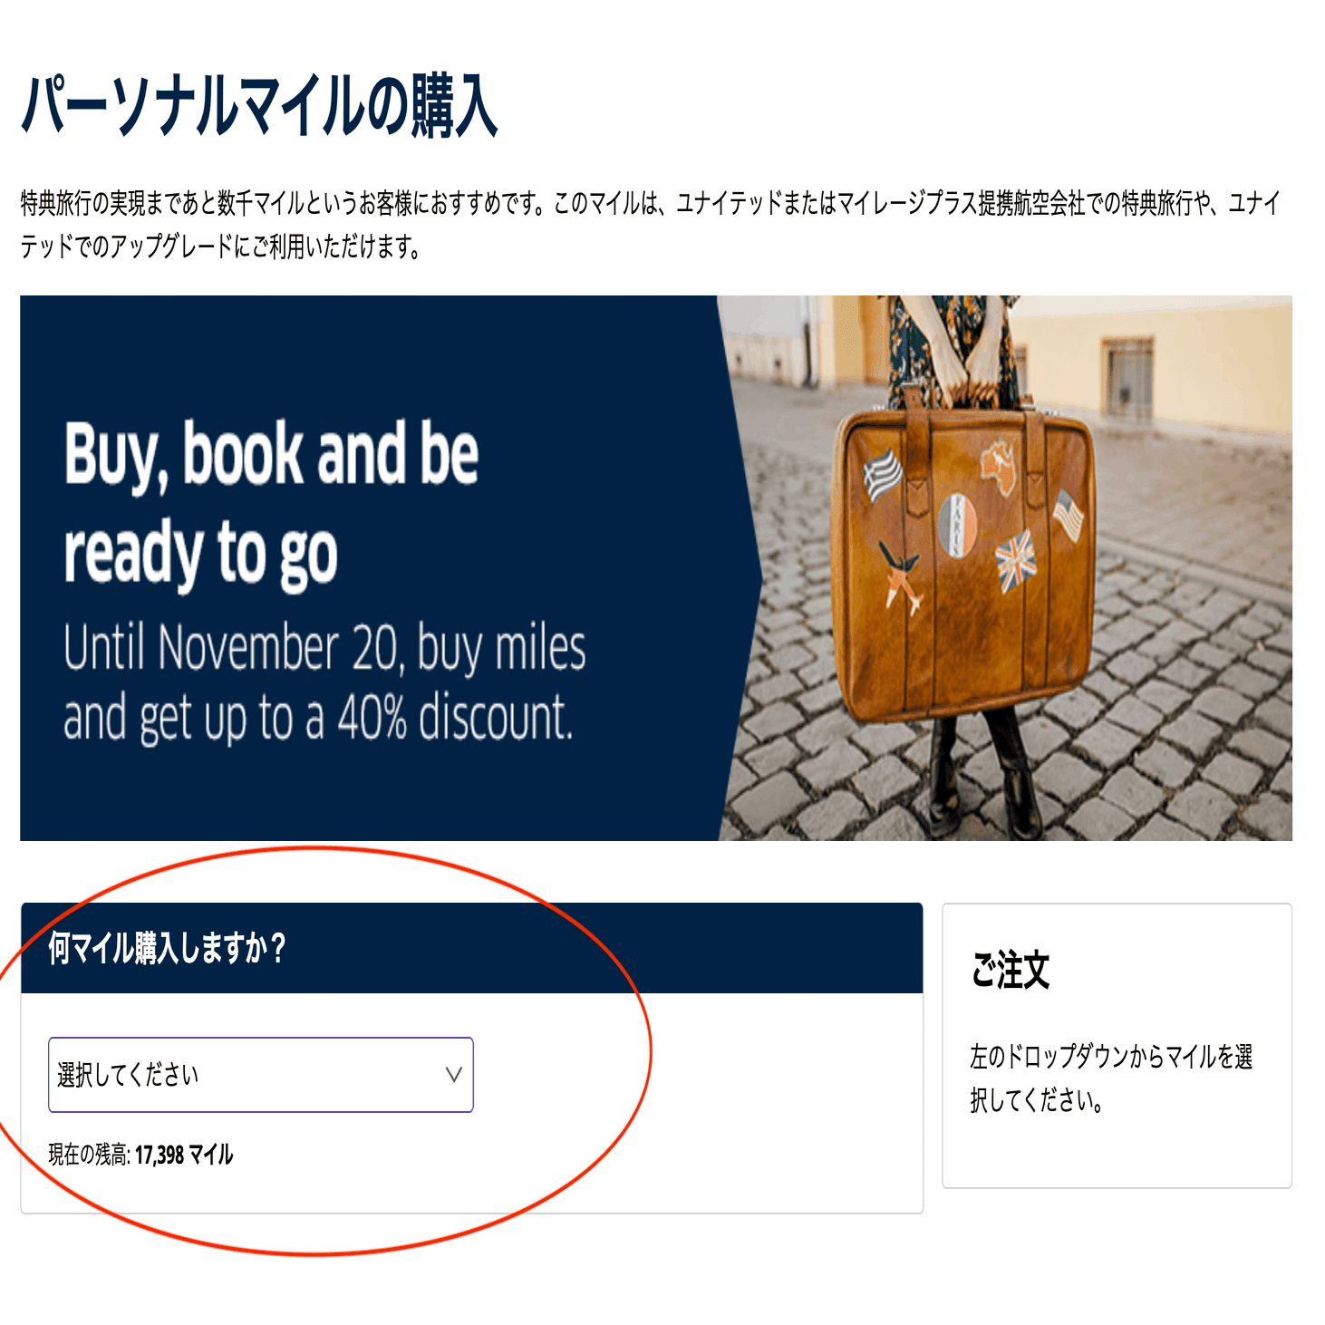Click the chevron arrow in the miles dropdown

pyautogui.click(x=454, y=1075)
